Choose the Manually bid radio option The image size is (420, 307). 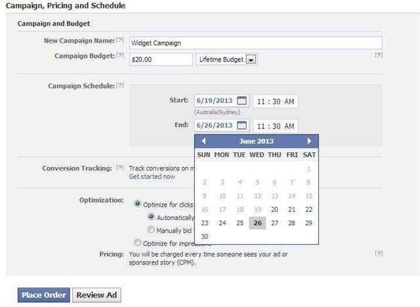coord(151,230)
